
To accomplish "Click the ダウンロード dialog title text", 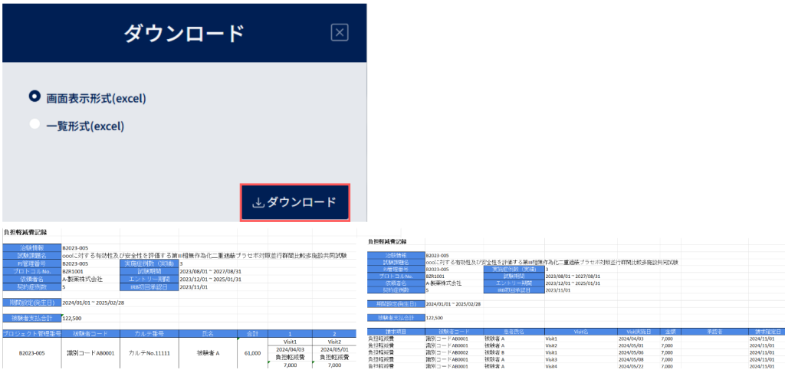I will (184, 34).
